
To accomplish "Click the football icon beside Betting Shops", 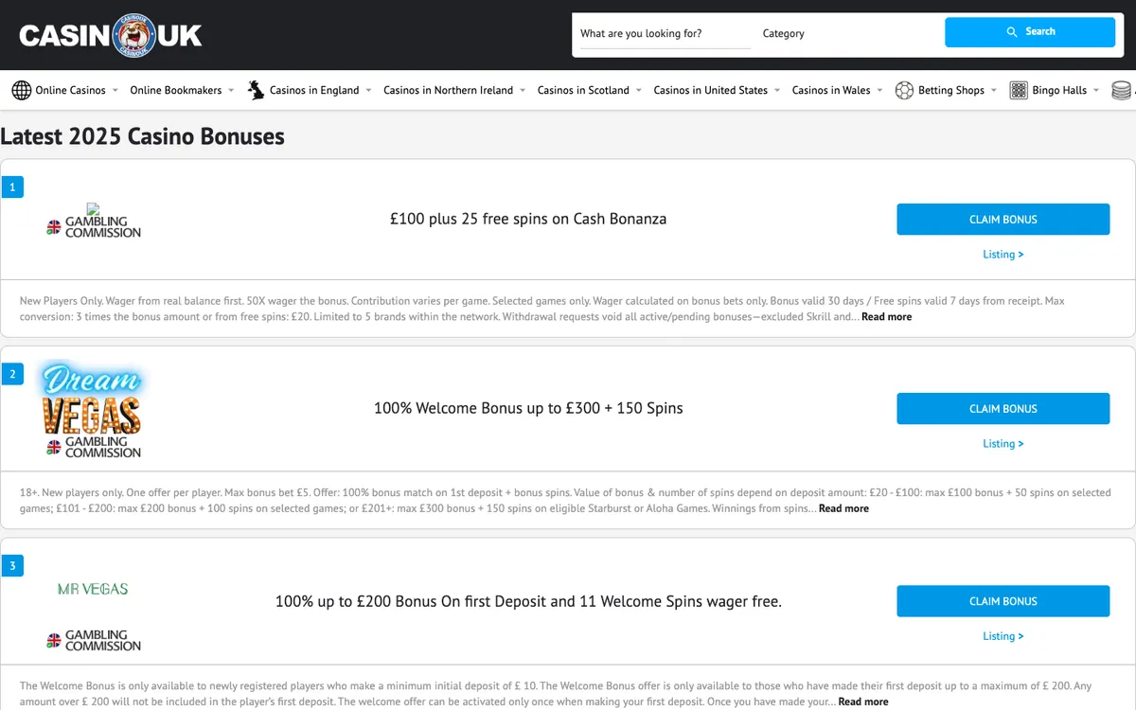I will [904, 90].
